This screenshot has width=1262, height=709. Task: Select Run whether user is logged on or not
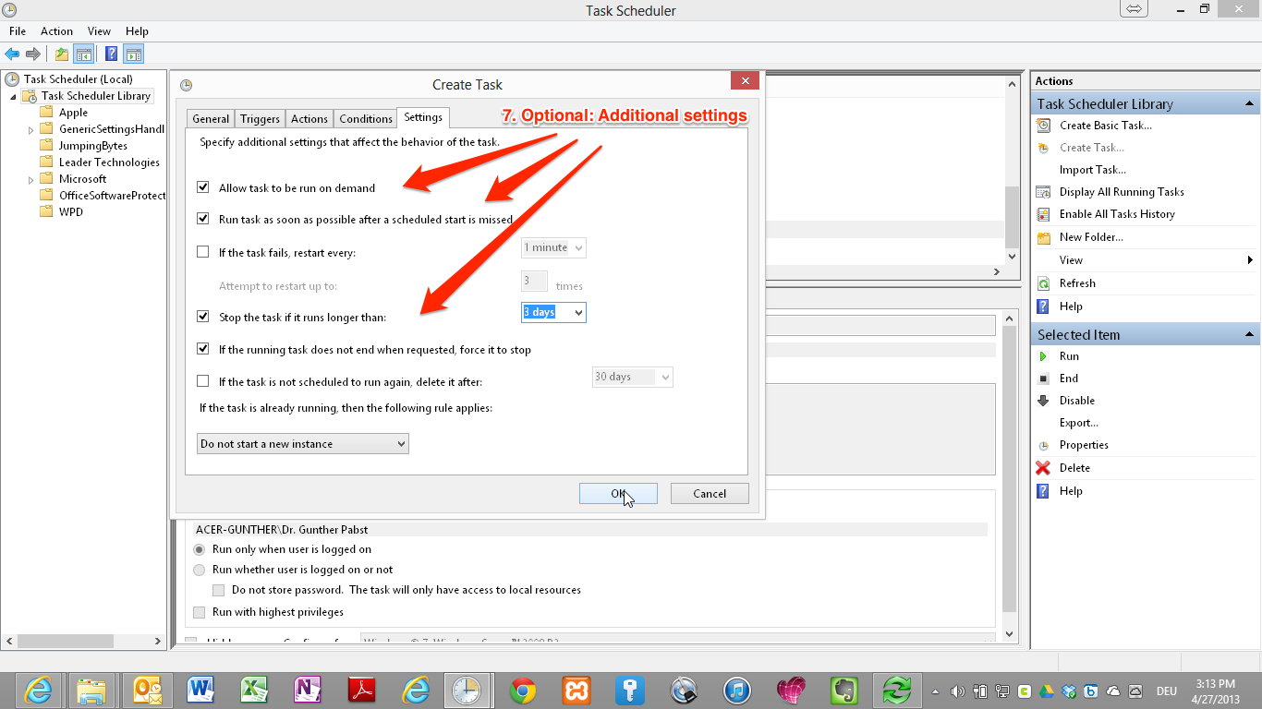(200, 570)
